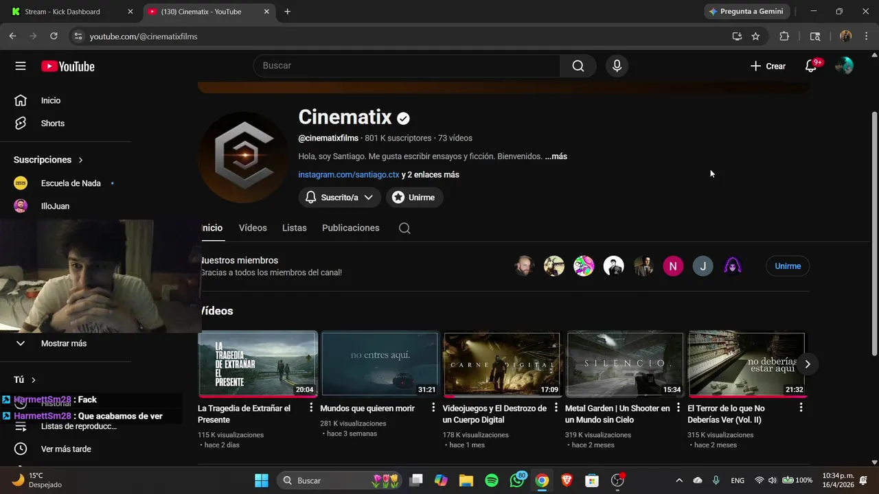Open options for El Terror de lo que video

click(801, 408)
